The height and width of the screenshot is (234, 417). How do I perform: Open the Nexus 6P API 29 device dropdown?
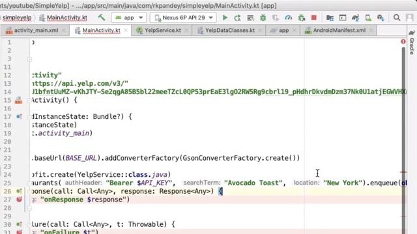click(x=183, y=18)
